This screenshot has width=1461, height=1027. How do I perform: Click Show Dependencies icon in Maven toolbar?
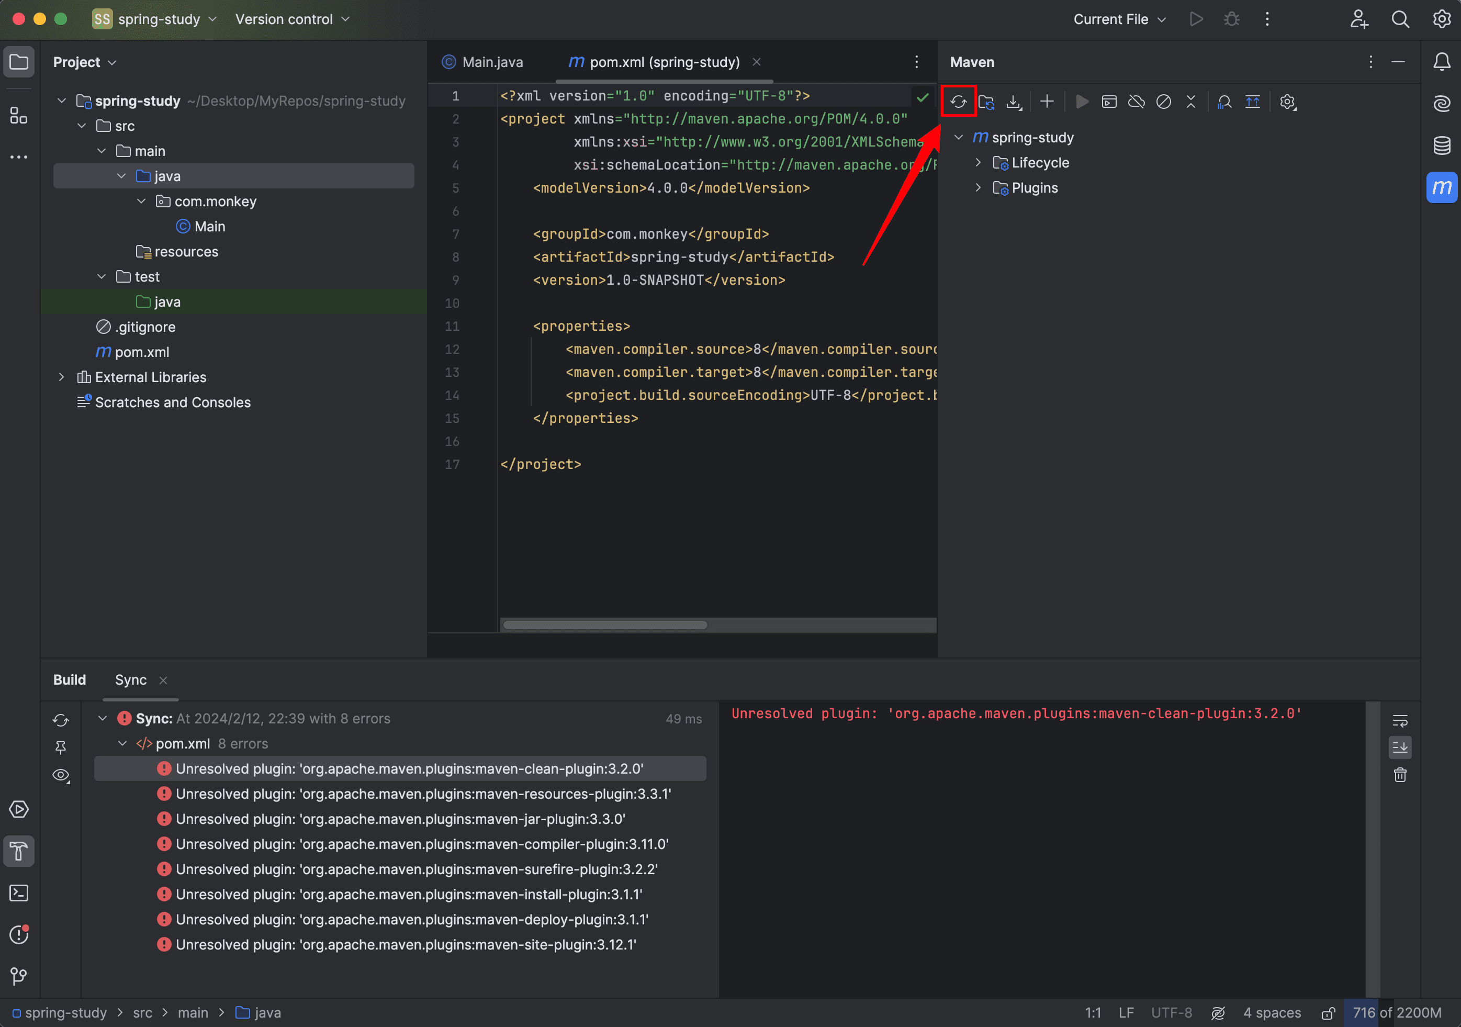coord(1224,102)
